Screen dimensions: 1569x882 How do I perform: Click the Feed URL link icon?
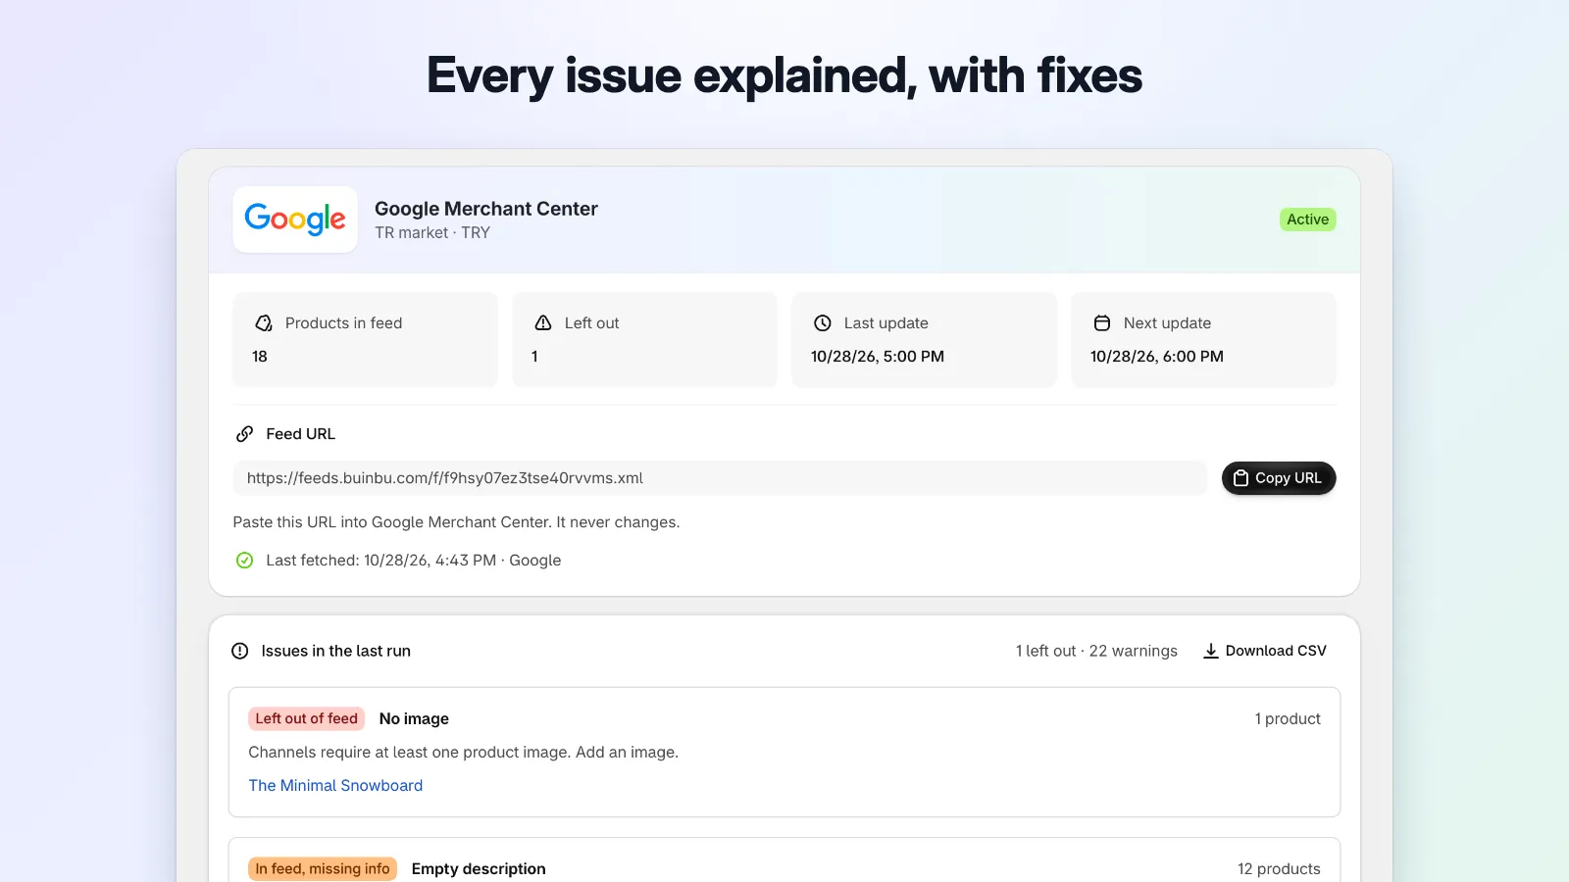click(245, 434)
